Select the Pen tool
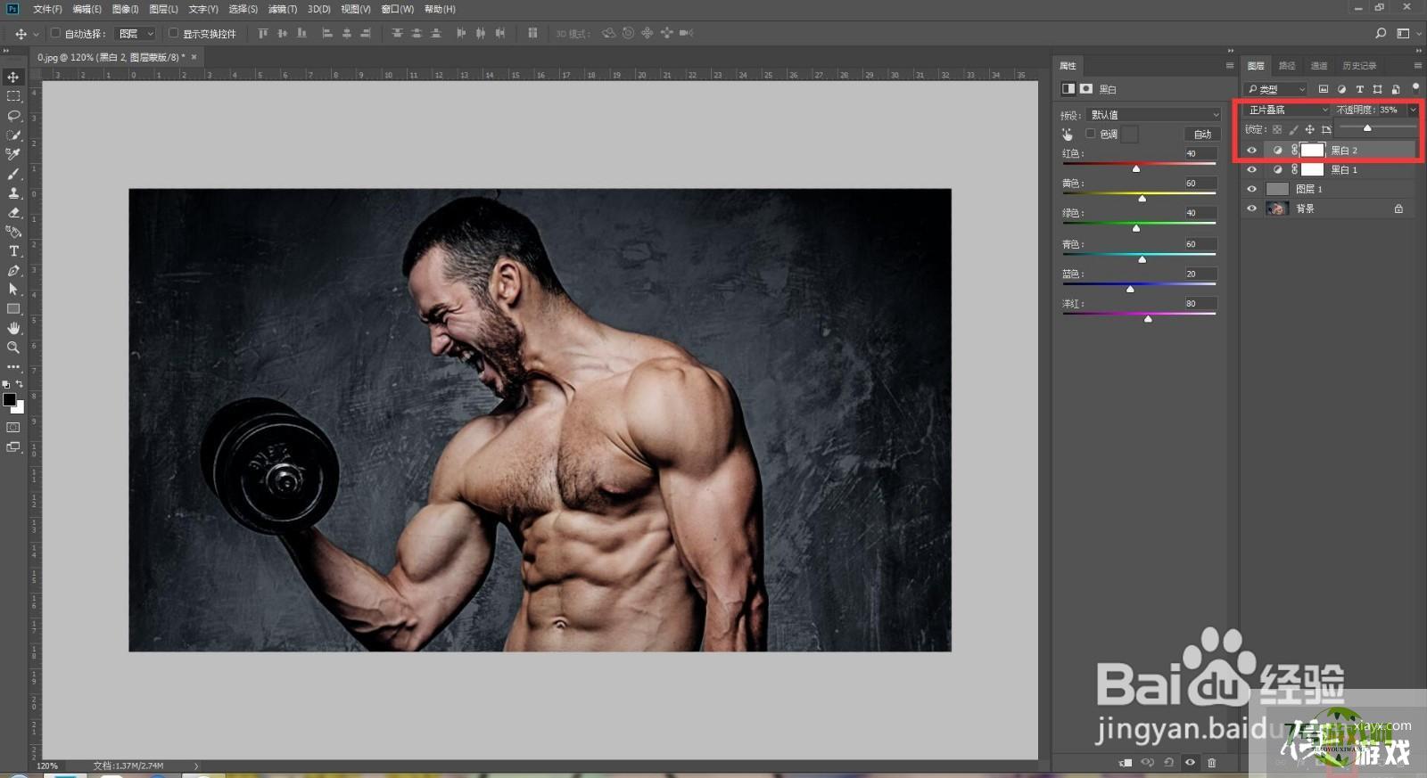1427x778 pixels. (13, 270)
